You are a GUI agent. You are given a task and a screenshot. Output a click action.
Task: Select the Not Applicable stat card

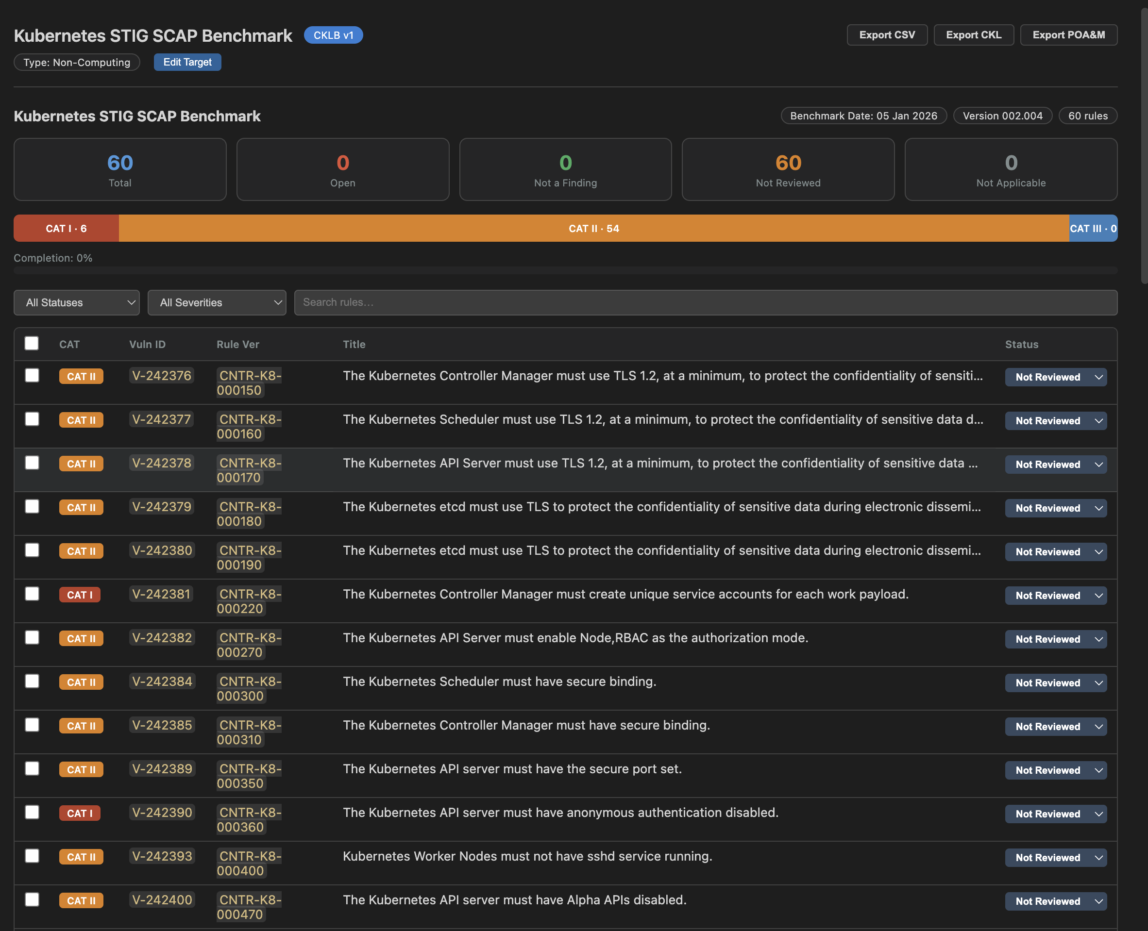[x=1011, y=169]
